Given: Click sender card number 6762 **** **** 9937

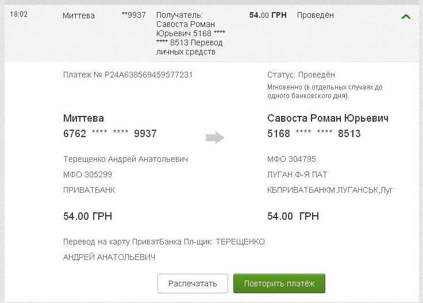Looking at the screenshot, I should click(x=110, y=134).
